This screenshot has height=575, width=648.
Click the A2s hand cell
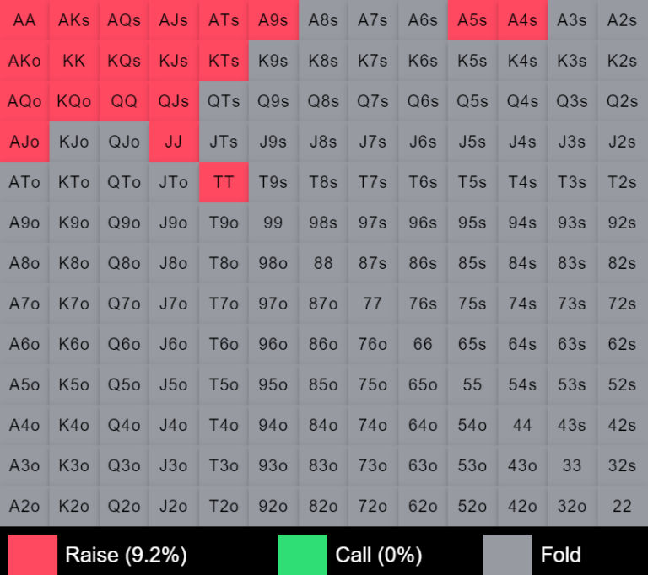(622, 20)
